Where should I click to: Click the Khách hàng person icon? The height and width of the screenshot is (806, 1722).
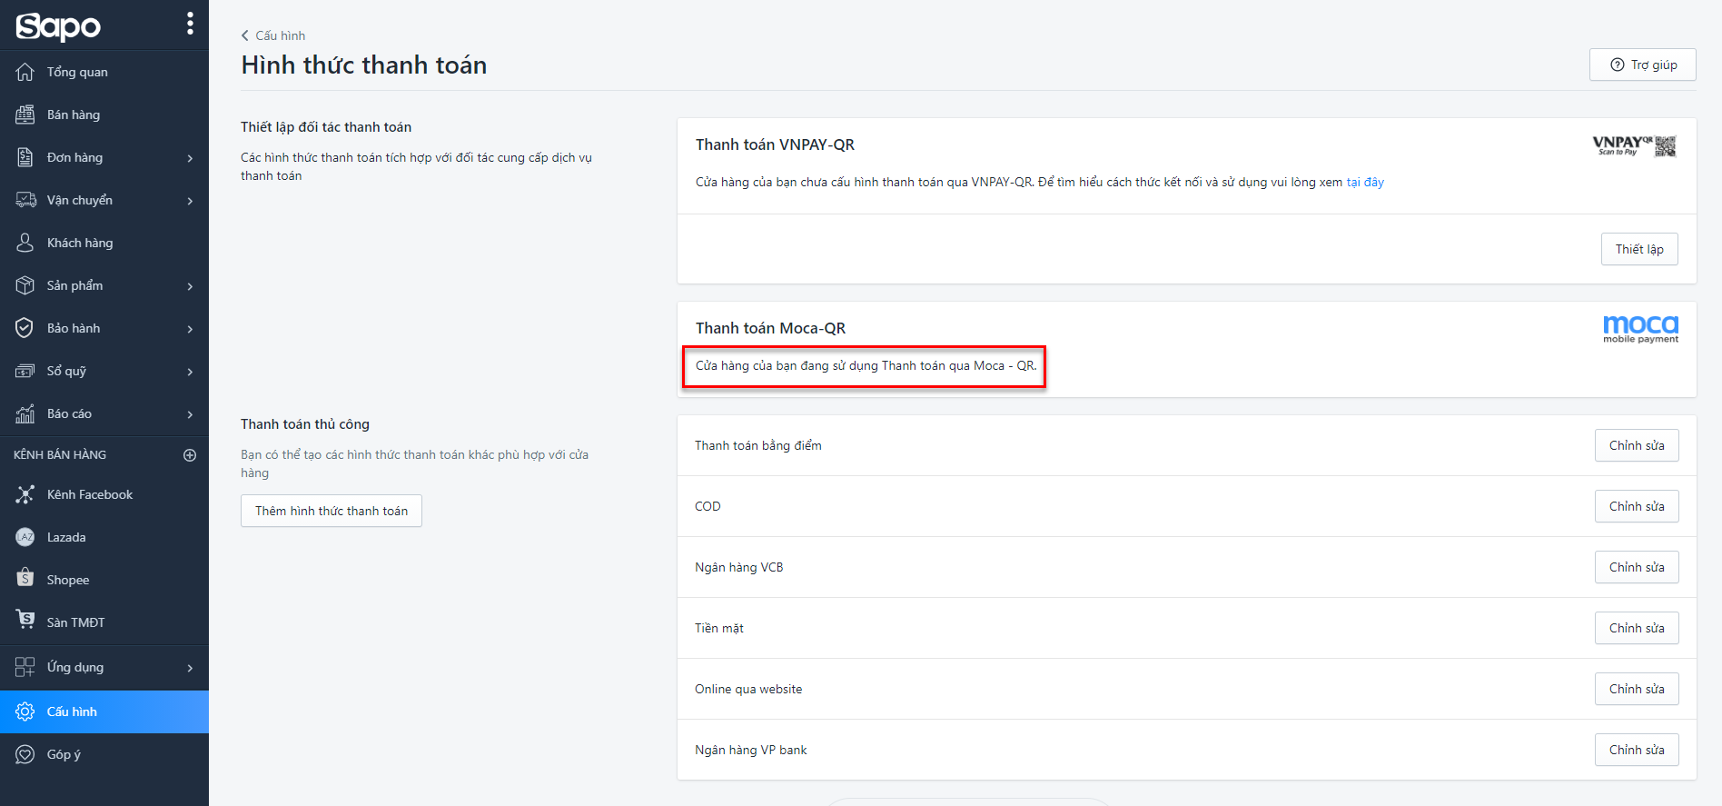point(25,243)
